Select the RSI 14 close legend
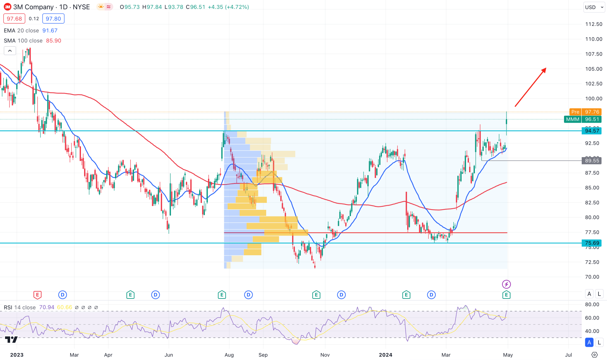 [x=20, y=307]
